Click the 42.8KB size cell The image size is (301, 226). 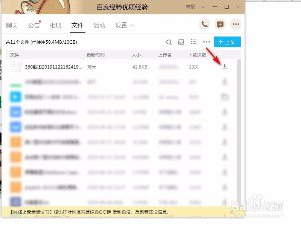140,67
